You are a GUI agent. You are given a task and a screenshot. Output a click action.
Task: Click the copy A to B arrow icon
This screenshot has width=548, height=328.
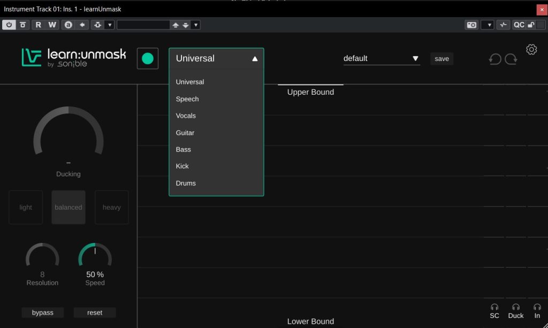coord(82,25)
